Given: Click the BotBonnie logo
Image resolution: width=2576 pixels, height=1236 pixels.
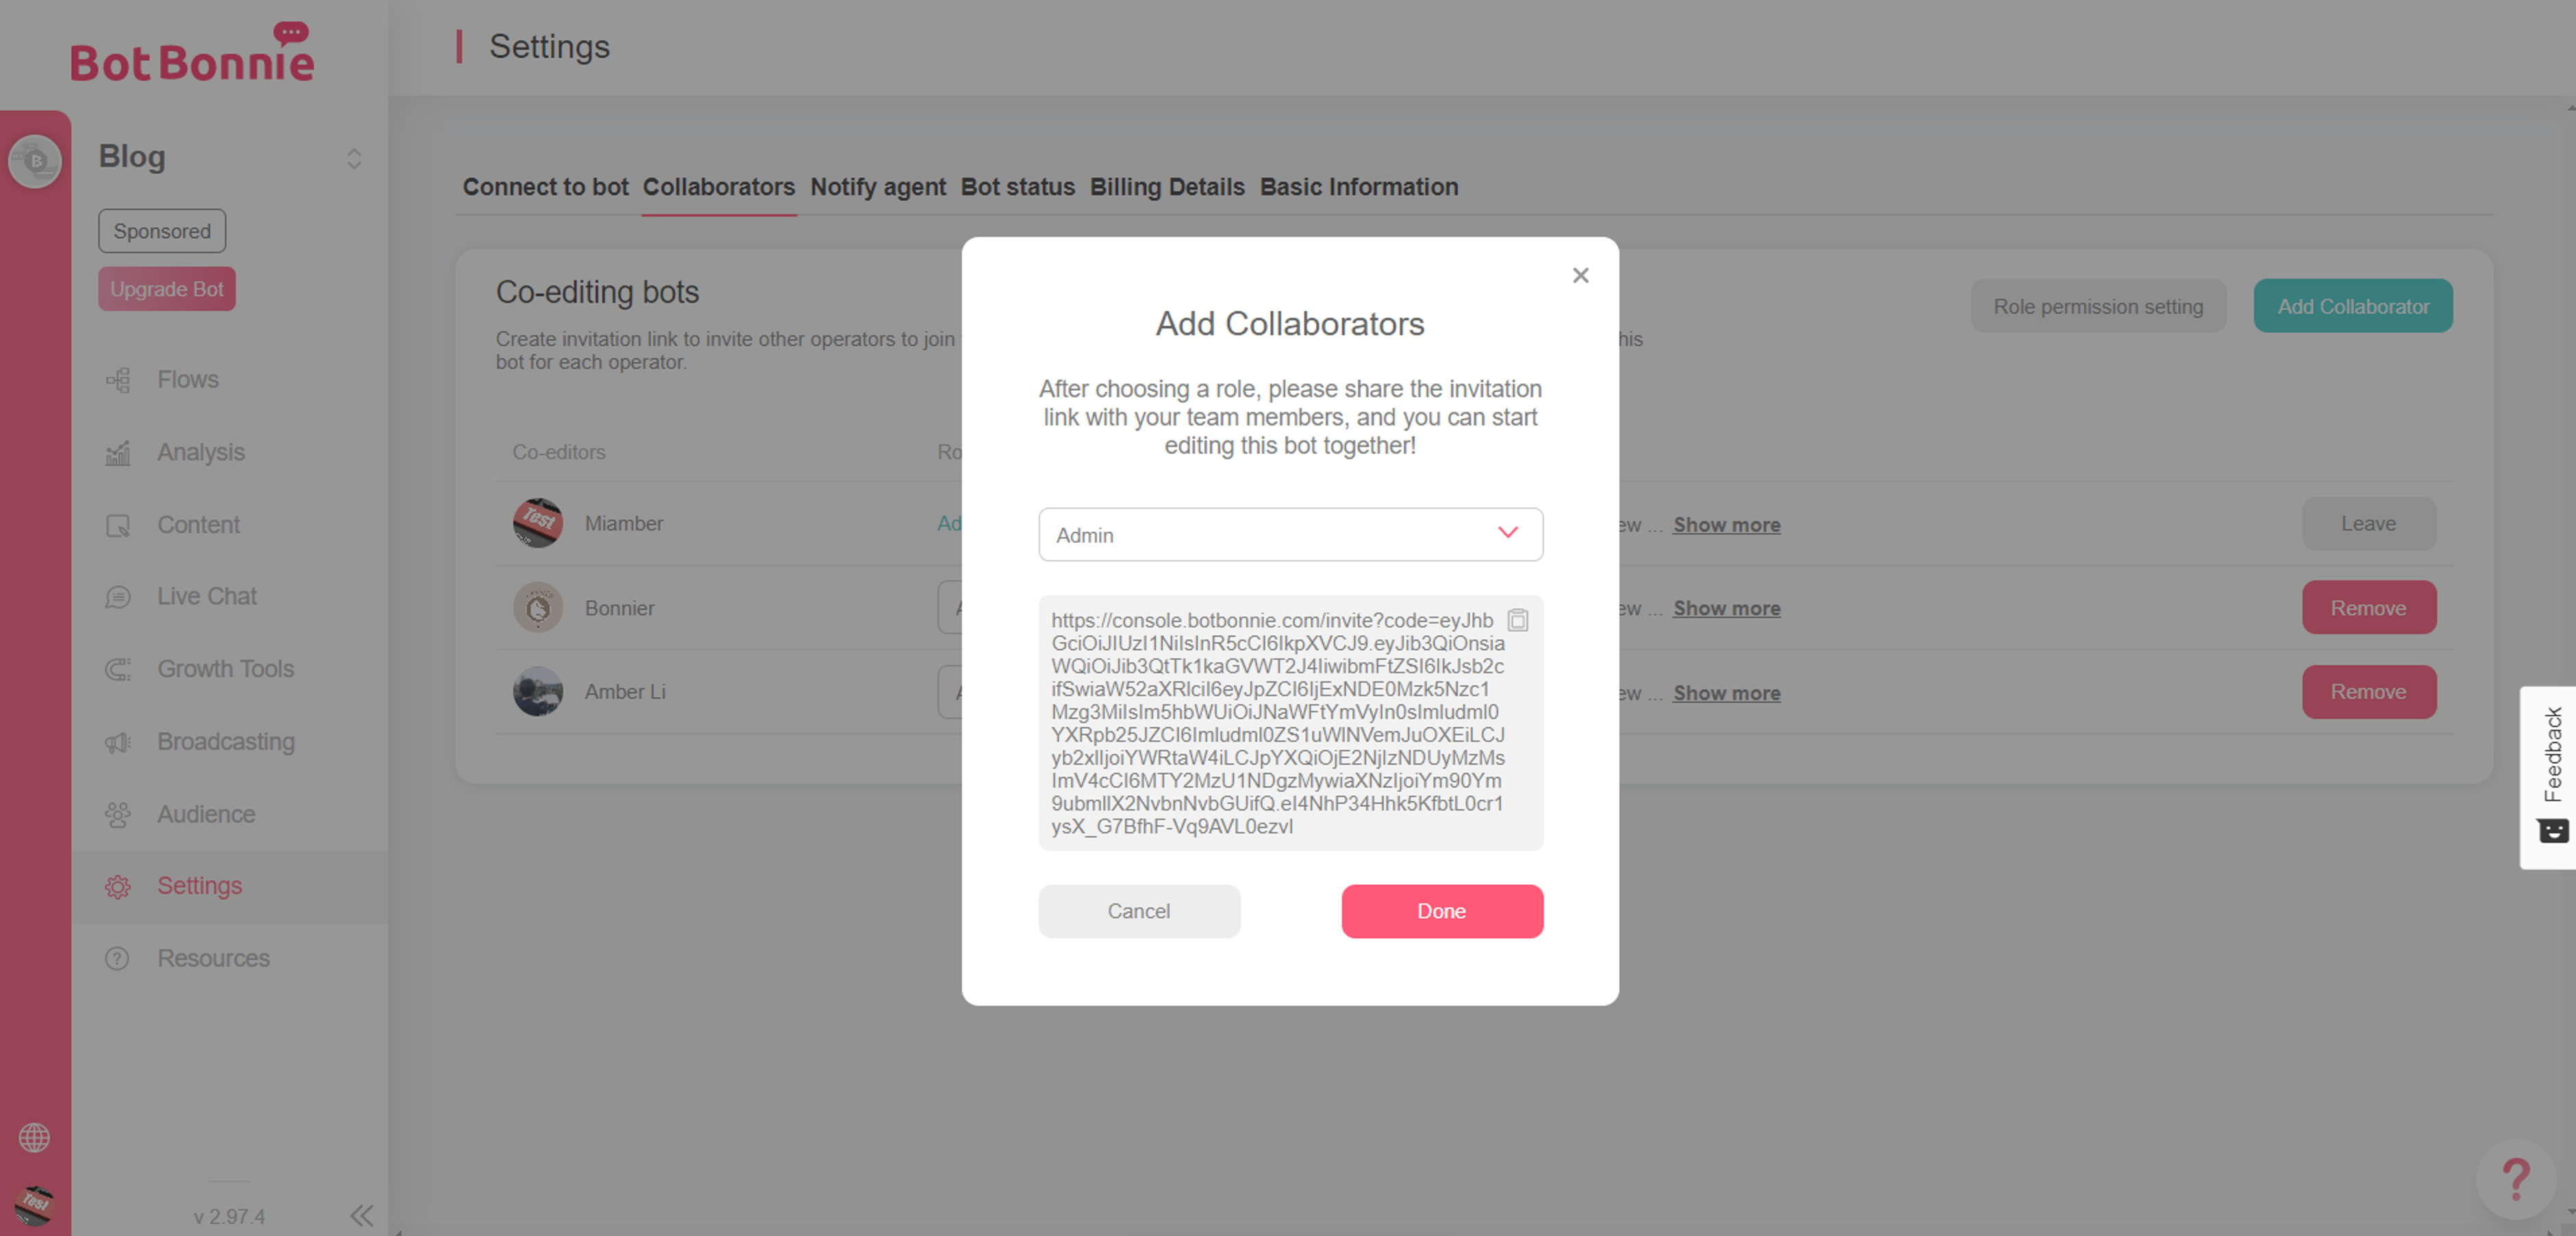Looking at the screenshot, I should (192, 52).
